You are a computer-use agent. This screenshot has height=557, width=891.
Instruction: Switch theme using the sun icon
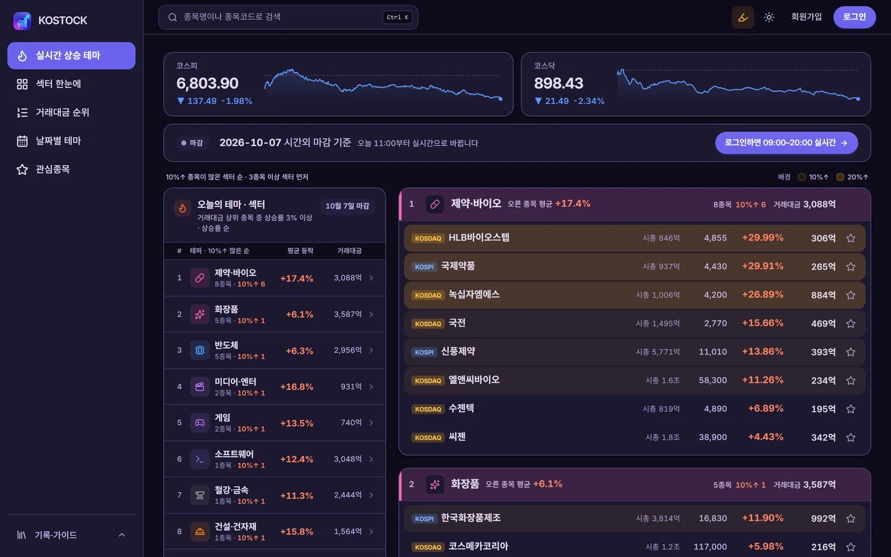[769, 17]
